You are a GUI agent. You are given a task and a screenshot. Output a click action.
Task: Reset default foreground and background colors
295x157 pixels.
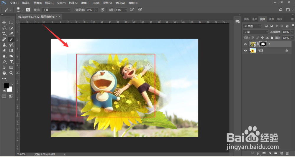pos(4,91)
